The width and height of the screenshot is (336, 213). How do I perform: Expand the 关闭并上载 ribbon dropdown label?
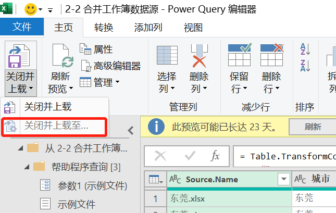click(x=20, y=83)
